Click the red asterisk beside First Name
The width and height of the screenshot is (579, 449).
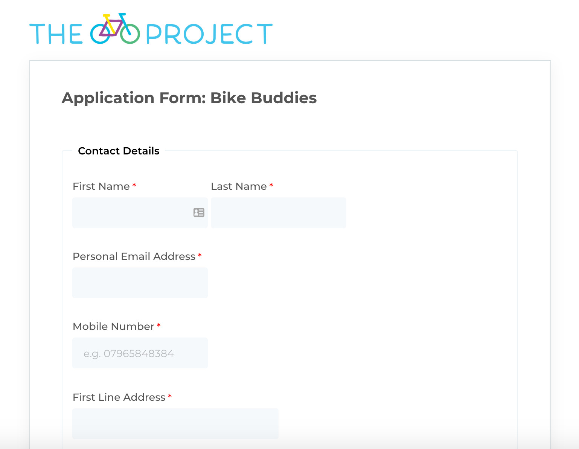134,185
